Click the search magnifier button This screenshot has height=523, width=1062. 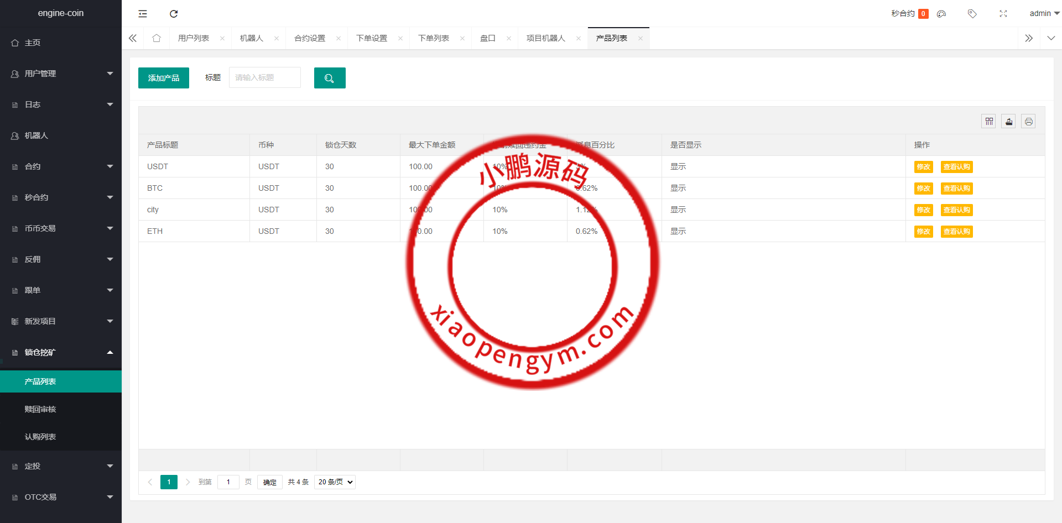(x=330, y=78)
